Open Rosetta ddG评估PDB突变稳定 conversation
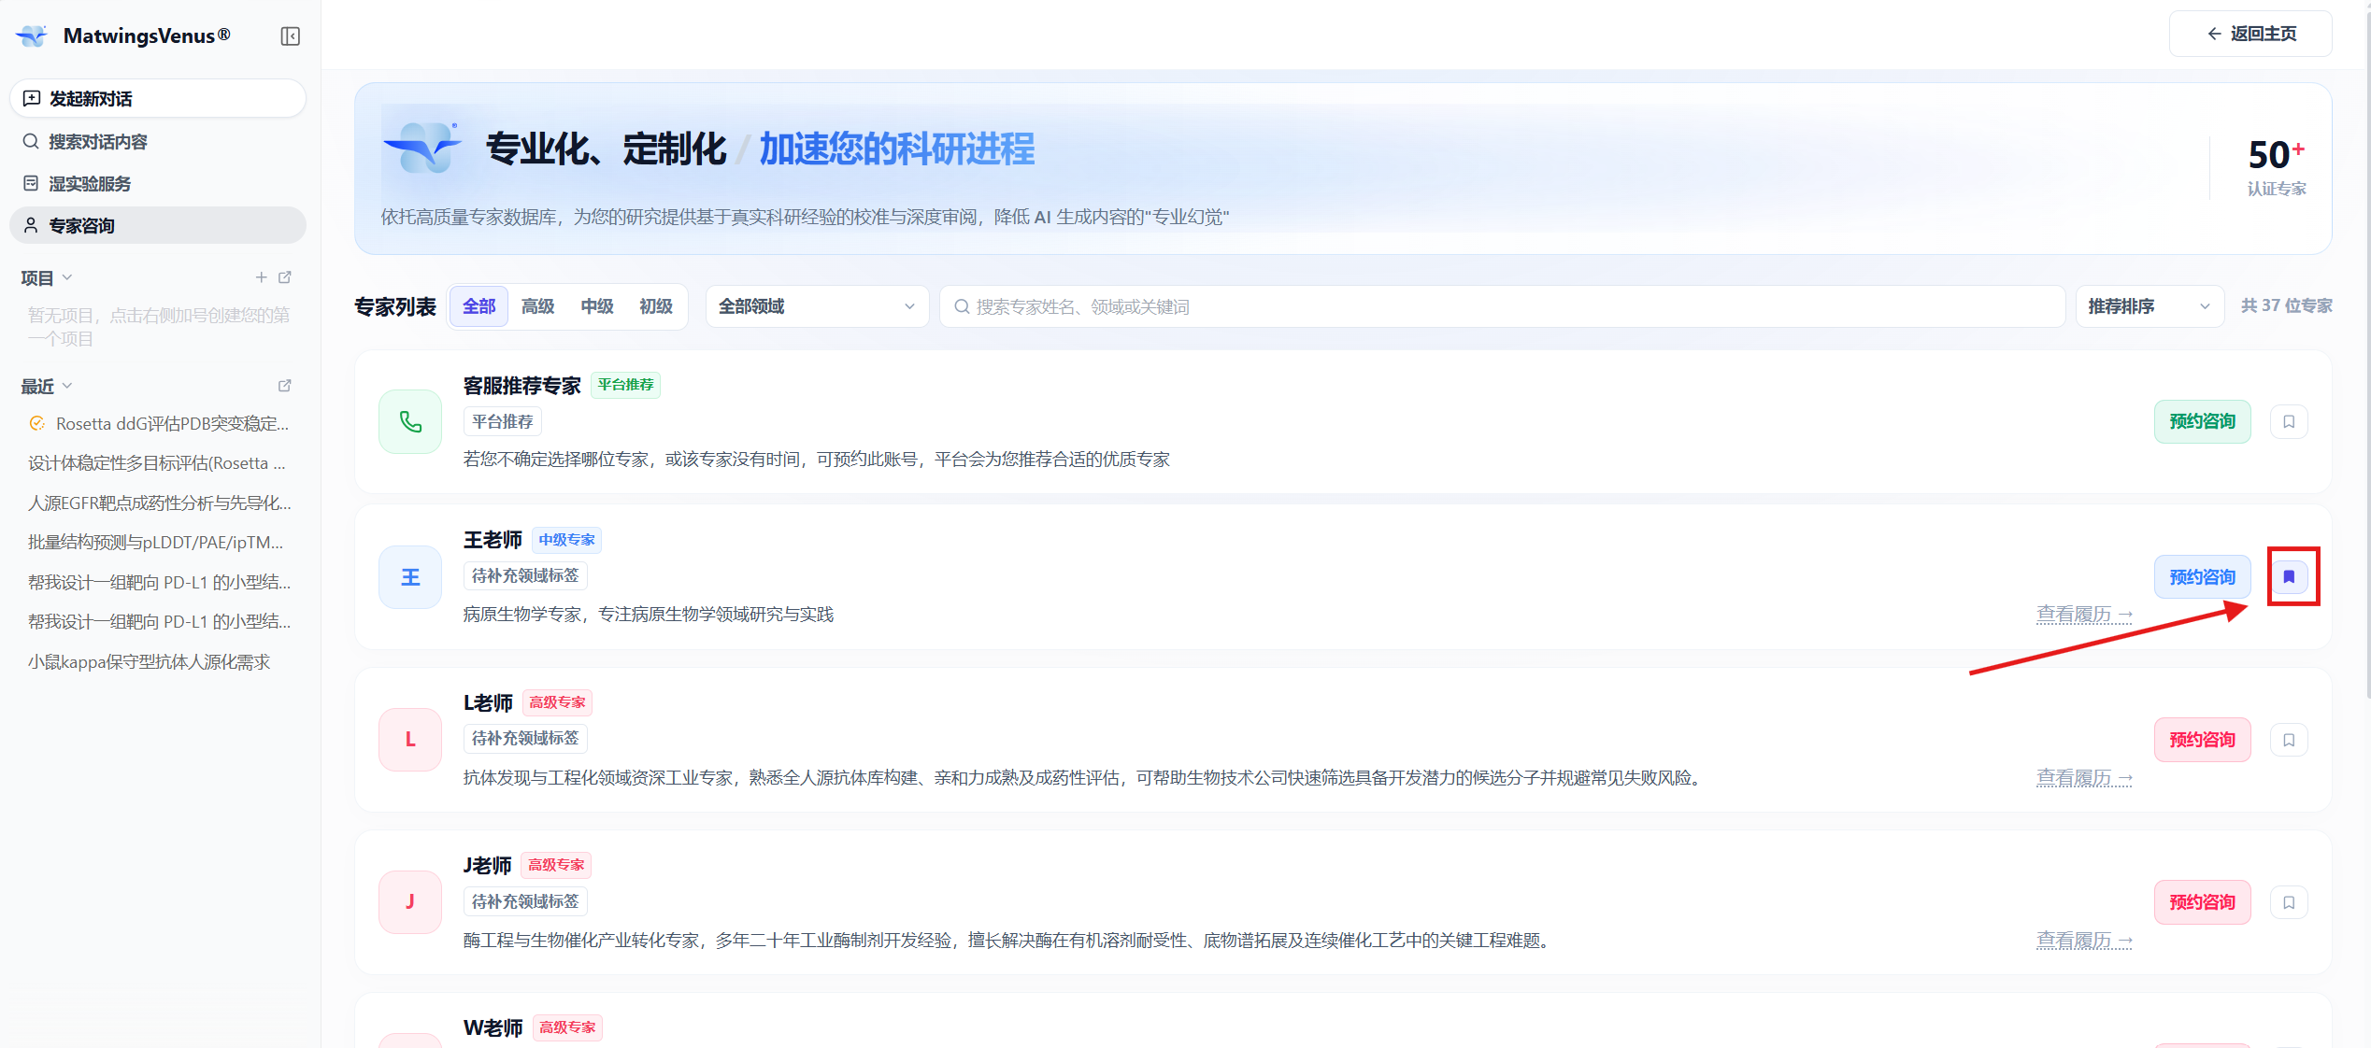The width and height of the screenshot is (2371, 1048). click(x=158, y=423)
